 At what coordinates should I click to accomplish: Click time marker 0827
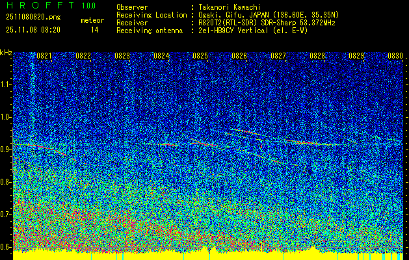278,55
